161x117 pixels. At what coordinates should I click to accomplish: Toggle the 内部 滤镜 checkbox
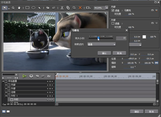[113, 10]
